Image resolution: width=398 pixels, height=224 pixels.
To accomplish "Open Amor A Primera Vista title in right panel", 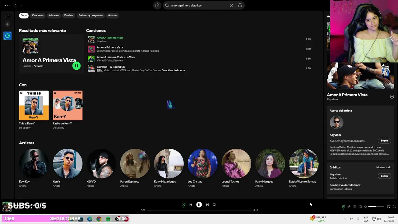I will click(x=347, y=95).
